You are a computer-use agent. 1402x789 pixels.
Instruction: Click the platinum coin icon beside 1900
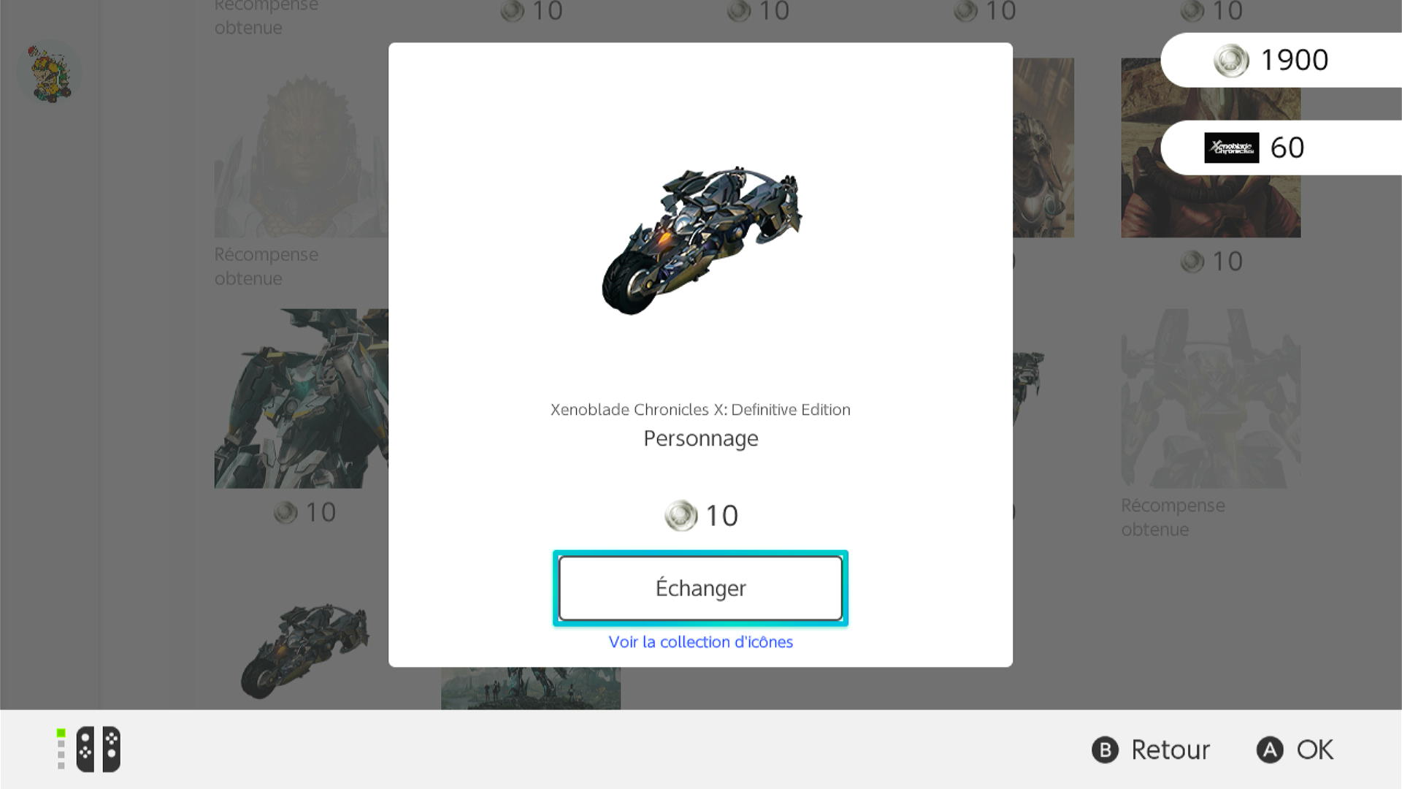[1231, 60]
